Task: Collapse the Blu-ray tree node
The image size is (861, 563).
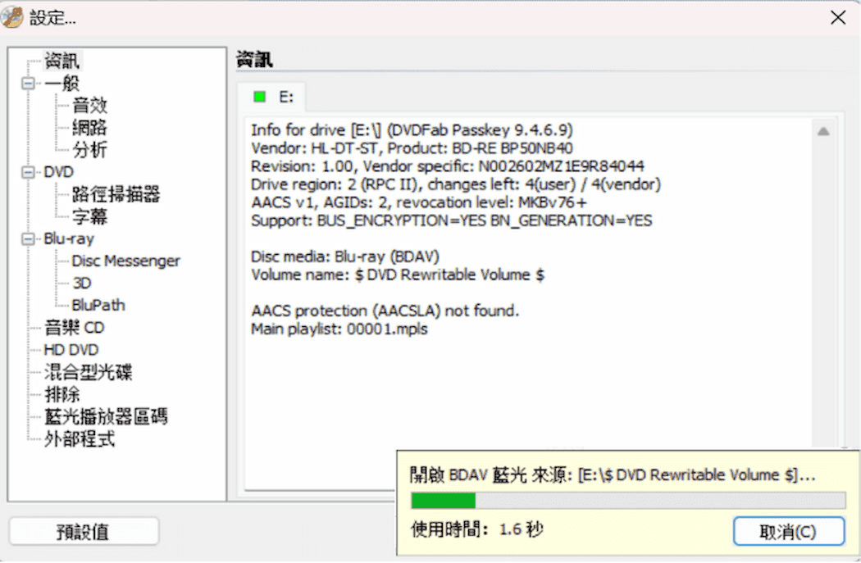Action: [x=28, y=239]
